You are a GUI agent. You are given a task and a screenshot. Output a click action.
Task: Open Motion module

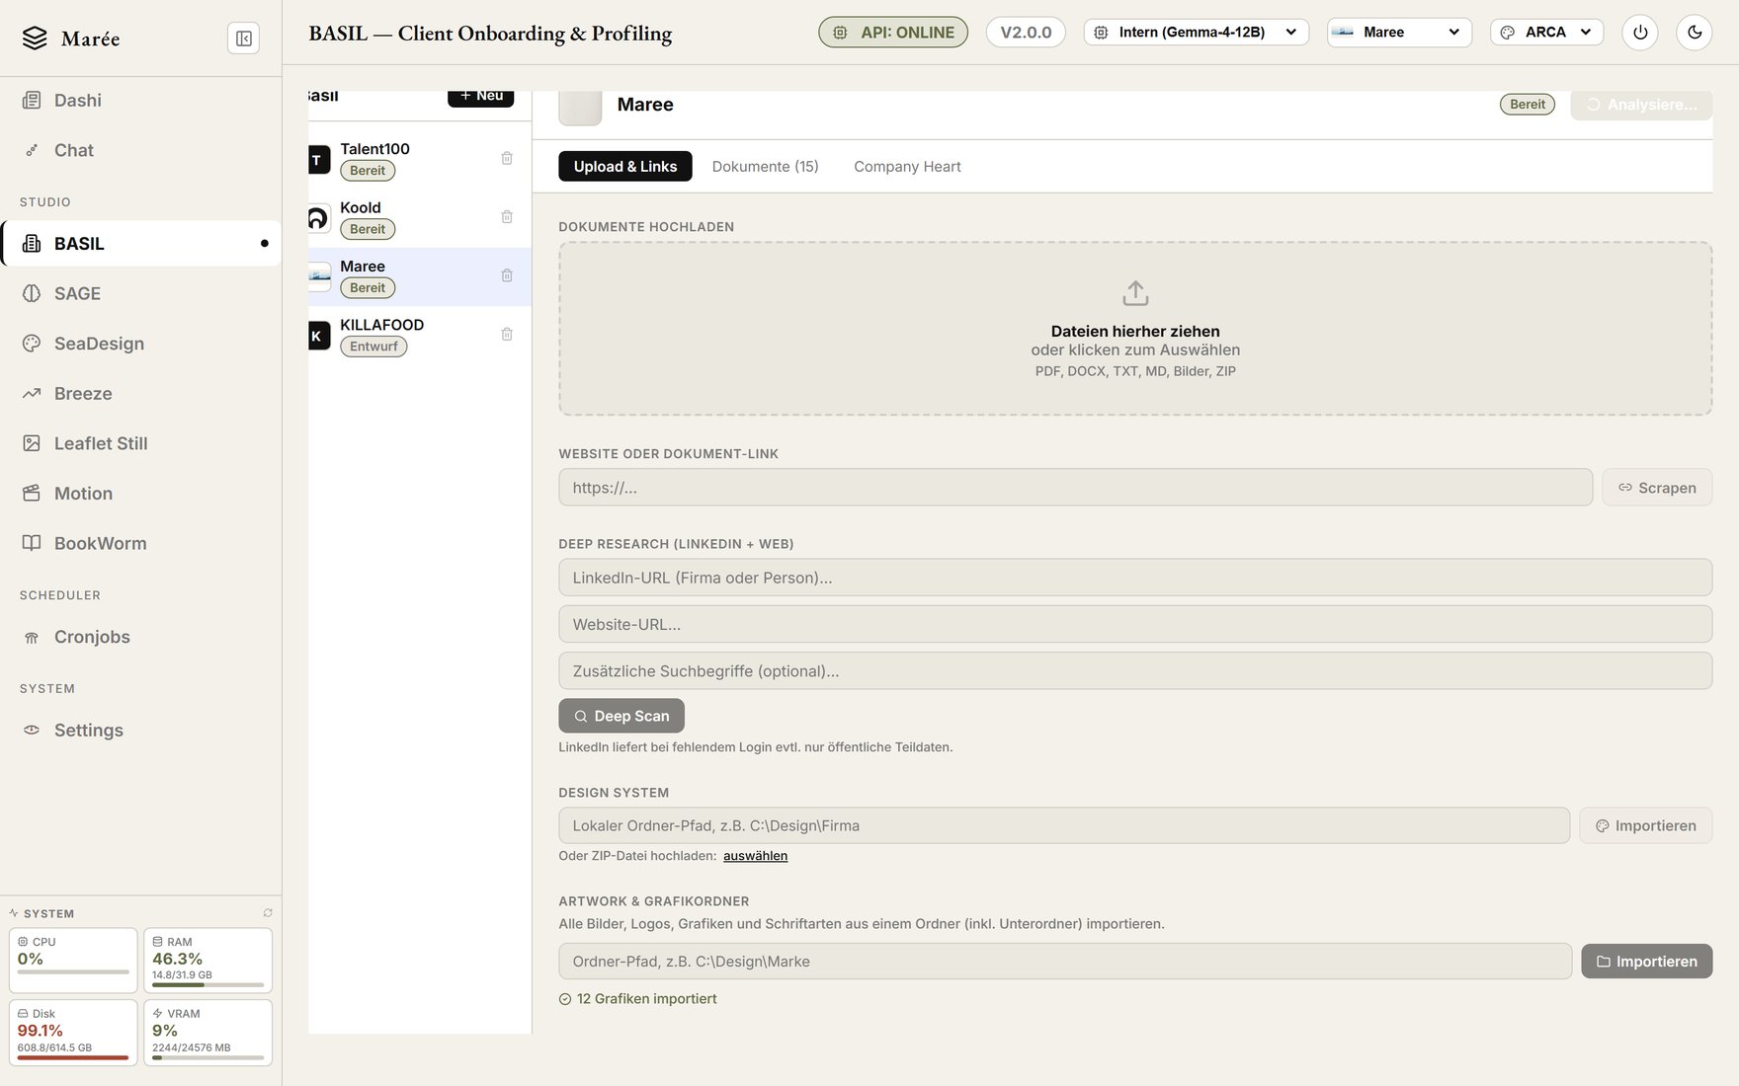(x=141, y=494)
